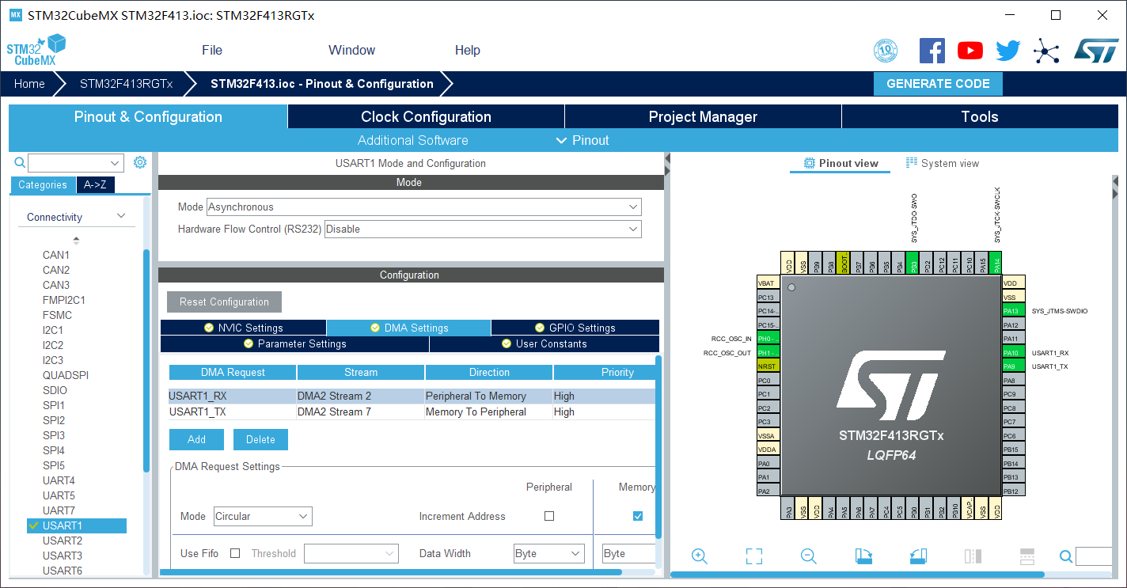The width and height of the screenshot is (1127, 588).
Task: Open the Twitter icon
Action: (x=1007, y=51)
